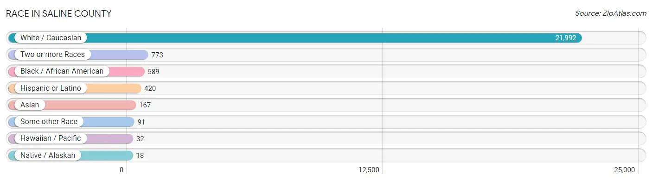
Task: Select the Some other Race label
Action: pos(49,122)
